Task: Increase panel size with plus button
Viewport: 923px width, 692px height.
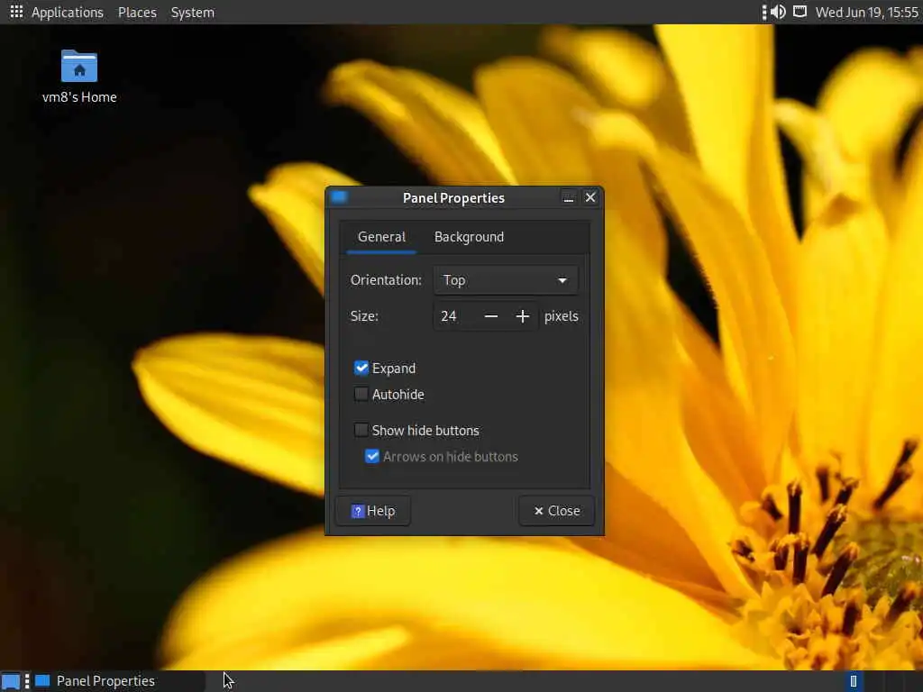Action: click(x=522, y=316)
